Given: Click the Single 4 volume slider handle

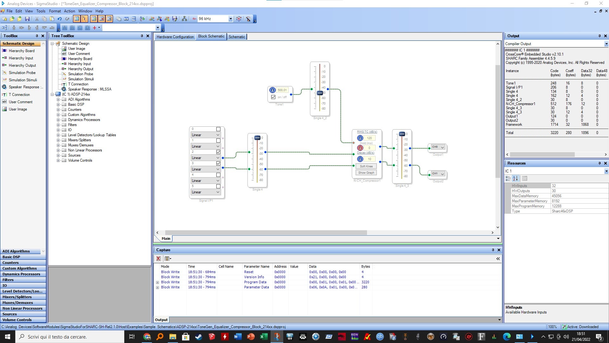Looking at the screenshot, I should [257, 138].
